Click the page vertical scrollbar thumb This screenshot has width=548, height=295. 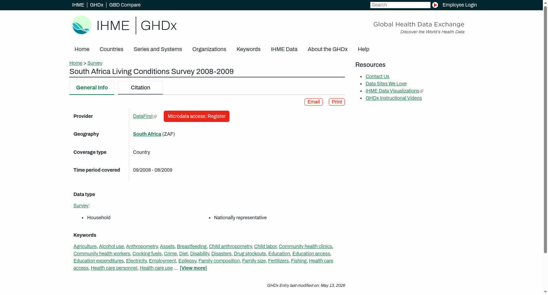point(545,130)
